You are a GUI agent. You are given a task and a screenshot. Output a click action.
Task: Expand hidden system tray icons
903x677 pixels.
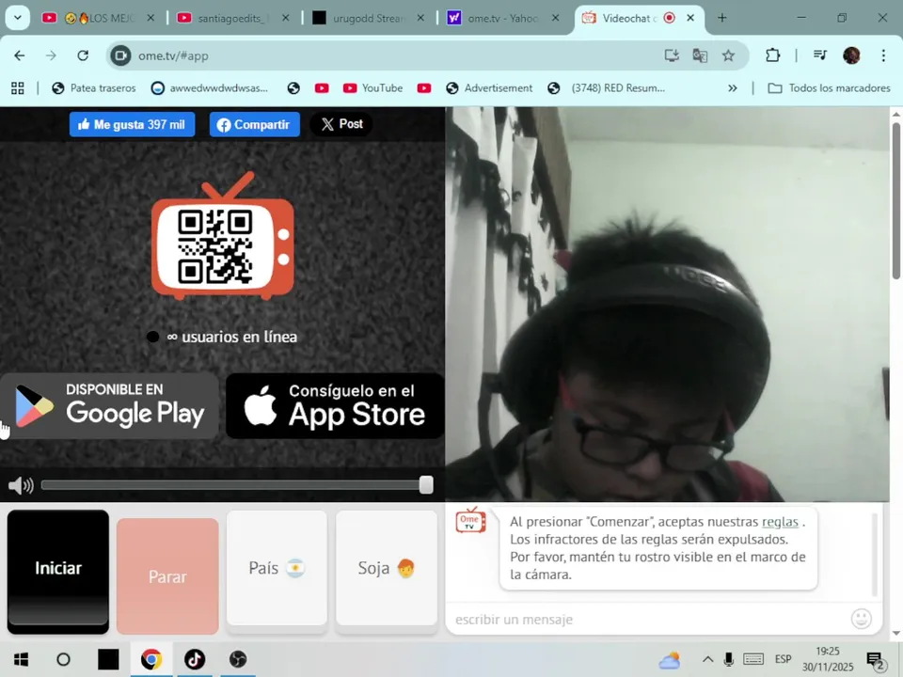(x=707, y=659)
